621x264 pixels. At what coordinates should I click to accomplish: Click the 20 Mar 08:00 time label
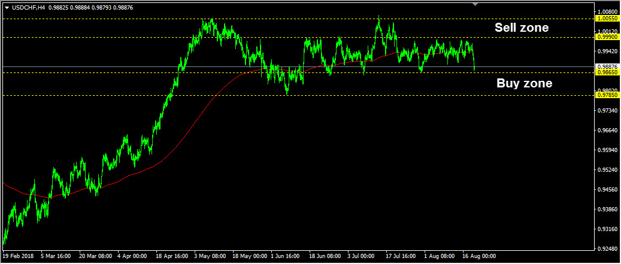coord(95,256)
